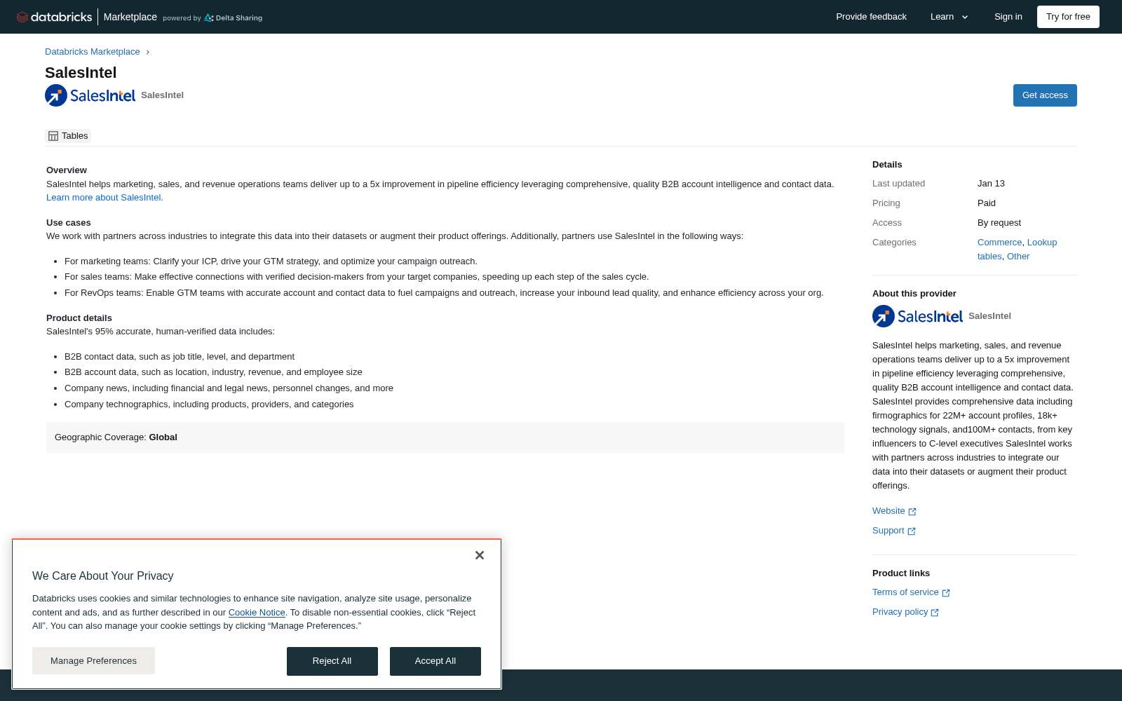Click the For RevOps teams bullet
The width and height of the screenshot is (1122, 701).
(x=444, y=293)
